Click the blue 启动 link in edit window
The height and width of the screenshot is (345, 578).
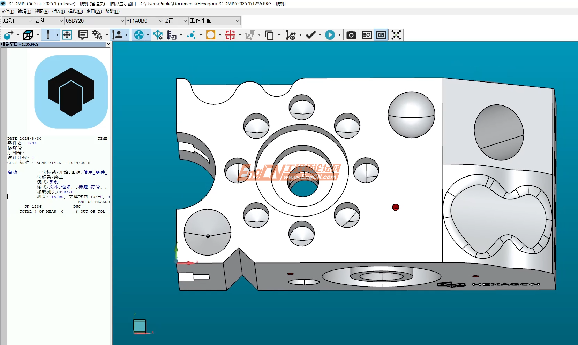coord(12,172)
